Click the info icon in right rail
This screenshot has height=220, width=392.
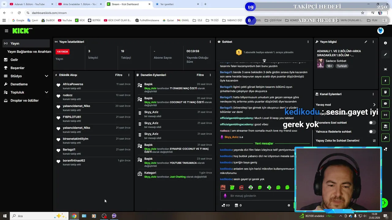(x=386, y=43)
